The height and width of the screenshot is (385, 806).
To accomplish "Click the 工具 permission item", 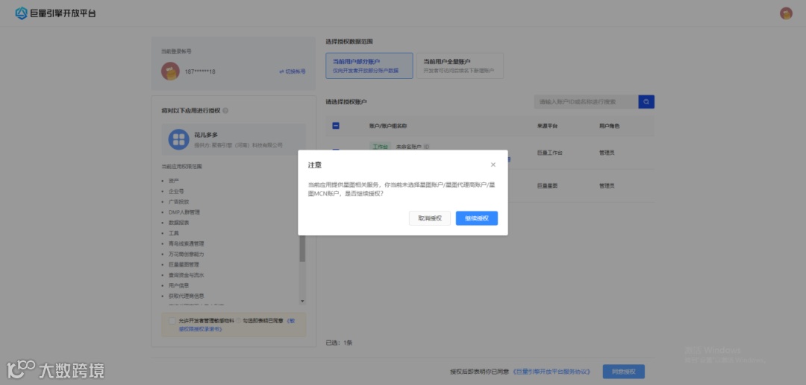I will coord(174,233).
